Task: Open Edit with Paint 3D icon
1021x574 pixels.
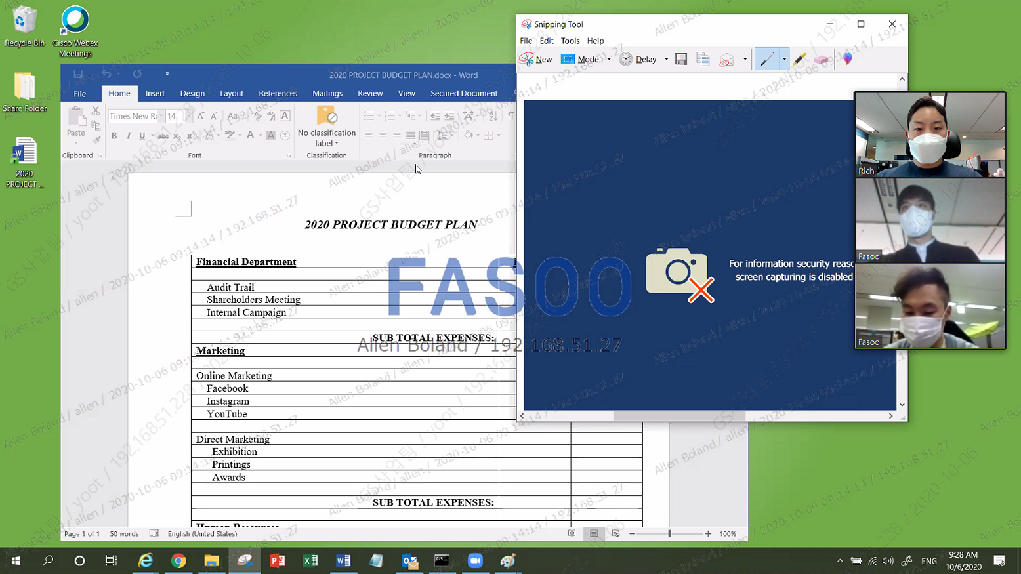Action: pos(848,59)
